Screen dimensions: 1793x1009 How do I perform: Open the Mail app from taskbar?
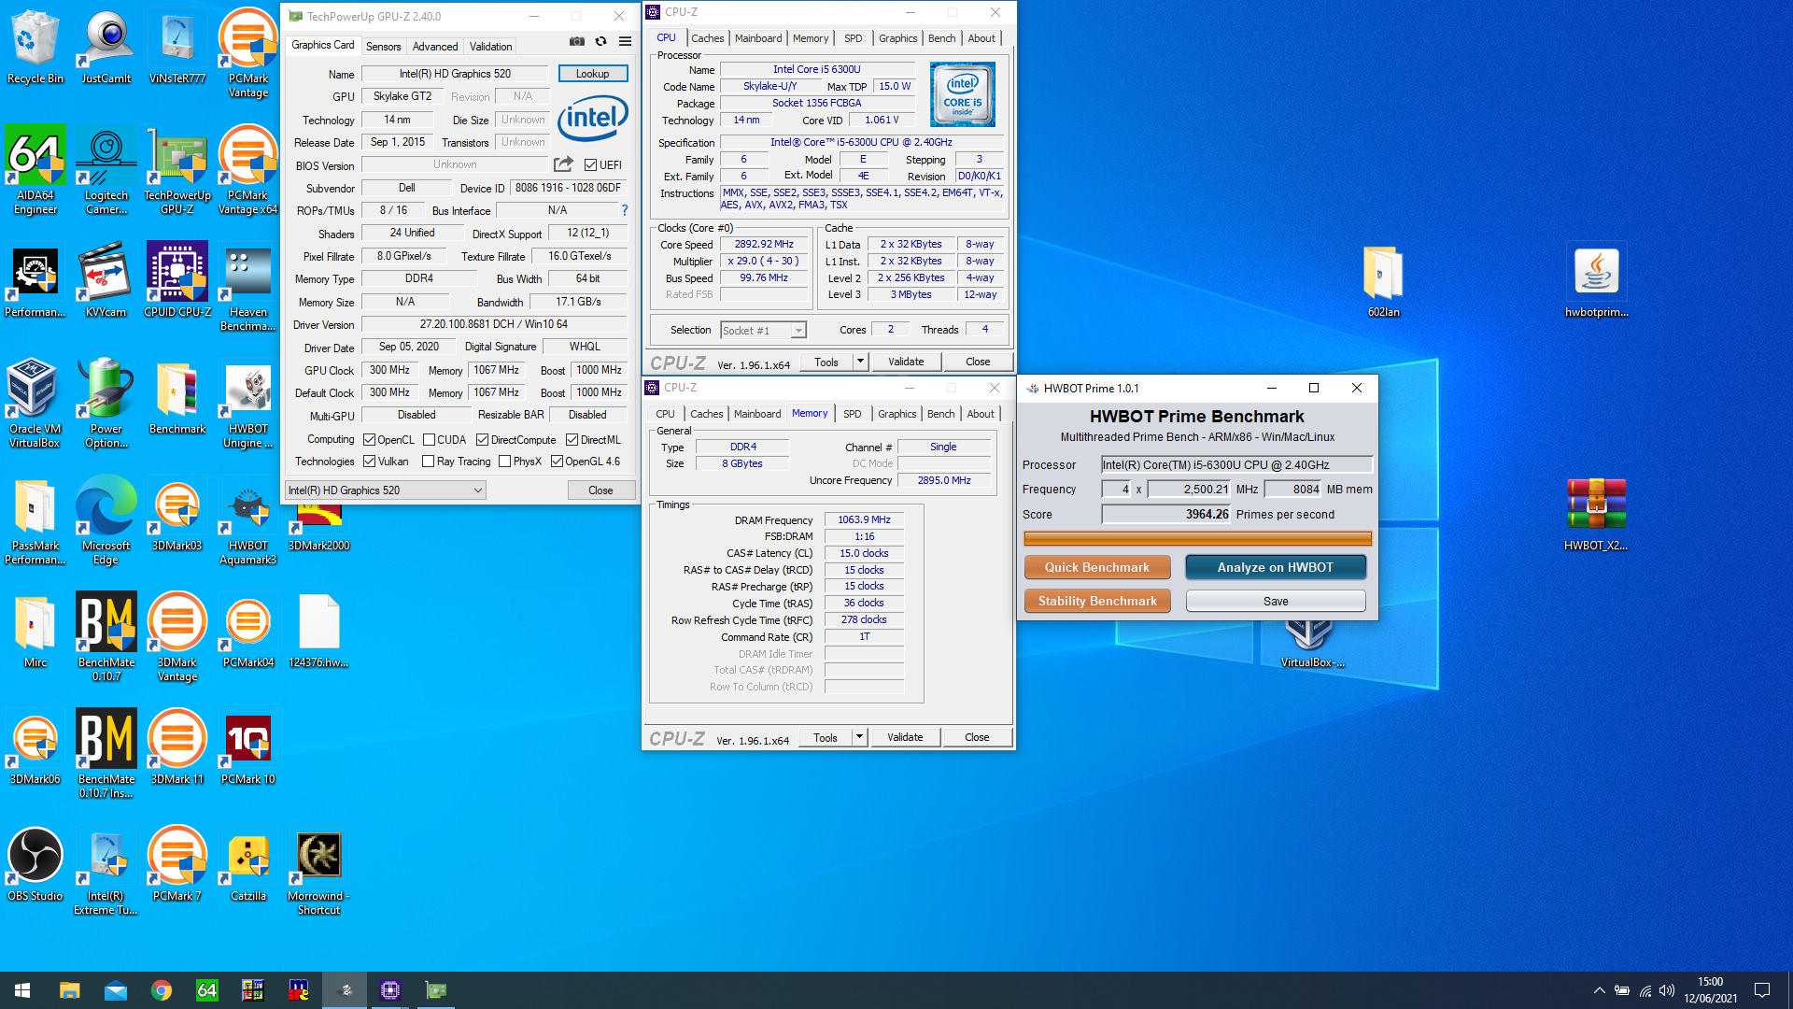(x=116, y=990)
